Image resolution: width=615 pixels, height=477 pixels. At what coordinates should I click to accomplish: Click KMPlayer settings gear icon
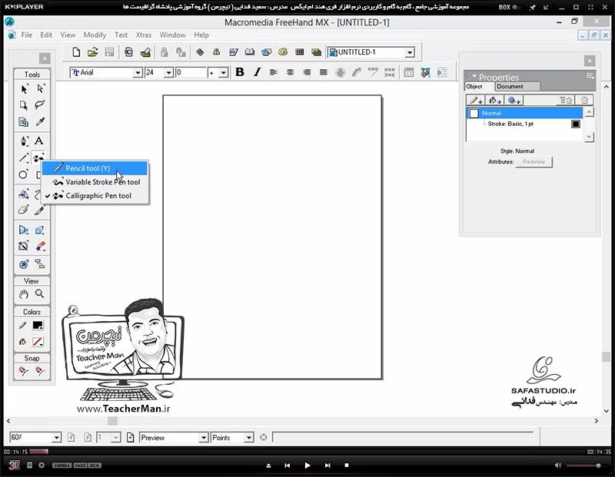pyautogui.click(x=42, y=465)
